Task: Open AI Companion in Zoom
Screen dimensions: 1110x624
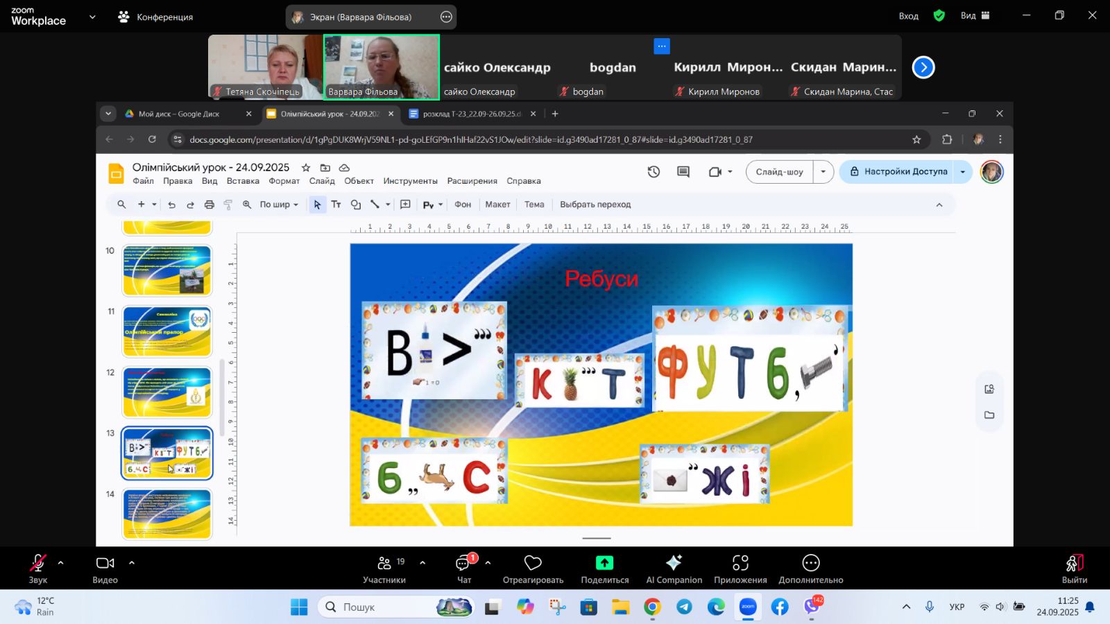Action: pyautogui.click(x=674, y=568)
